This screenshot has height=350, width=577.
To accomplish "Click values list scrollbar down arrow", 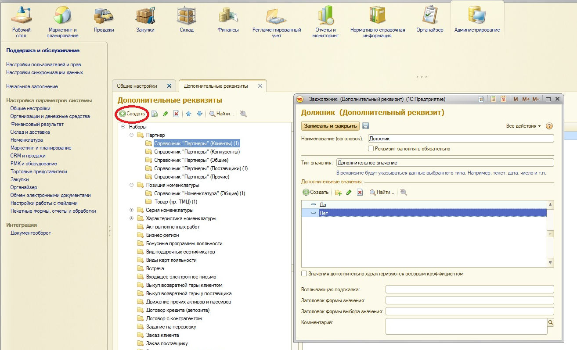I will coord(551,263).
